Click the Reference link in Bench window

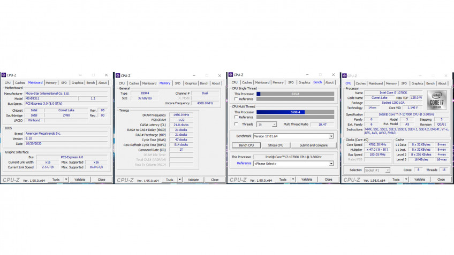pyautogui.click(x=244, y=164)
